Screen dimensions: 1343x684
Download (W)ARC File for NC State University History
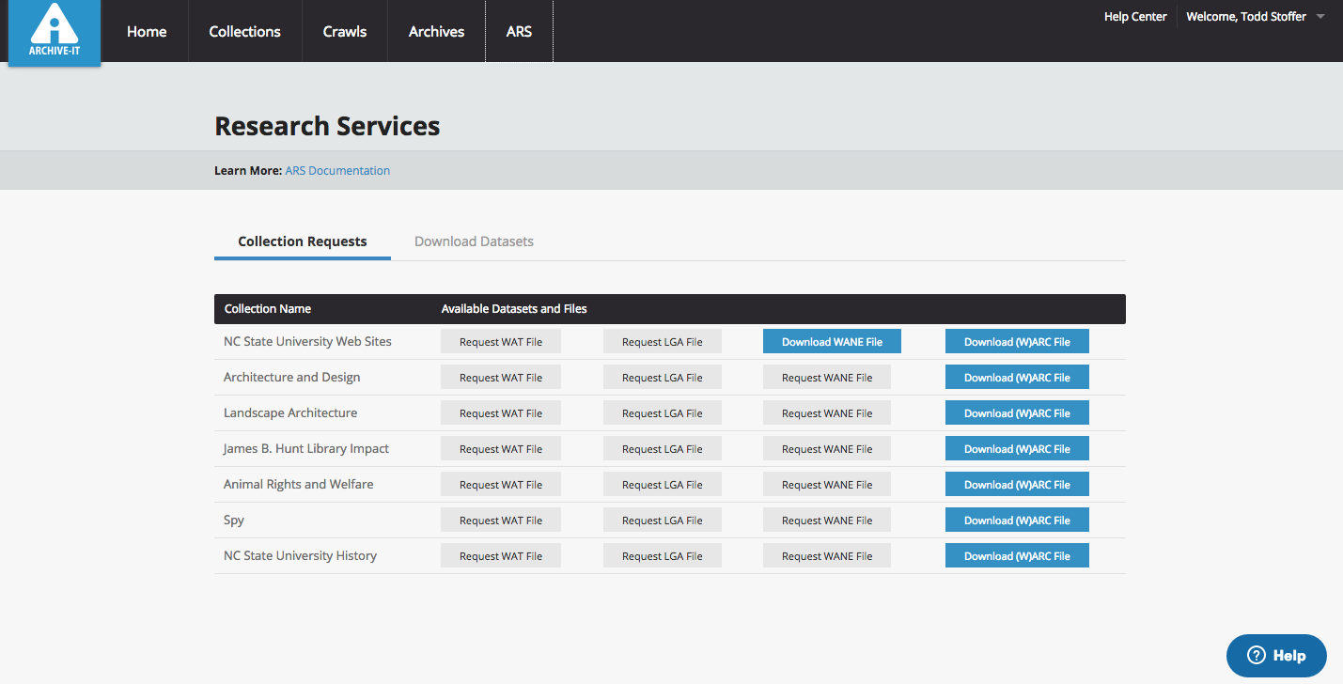[x=1017, y=556]
